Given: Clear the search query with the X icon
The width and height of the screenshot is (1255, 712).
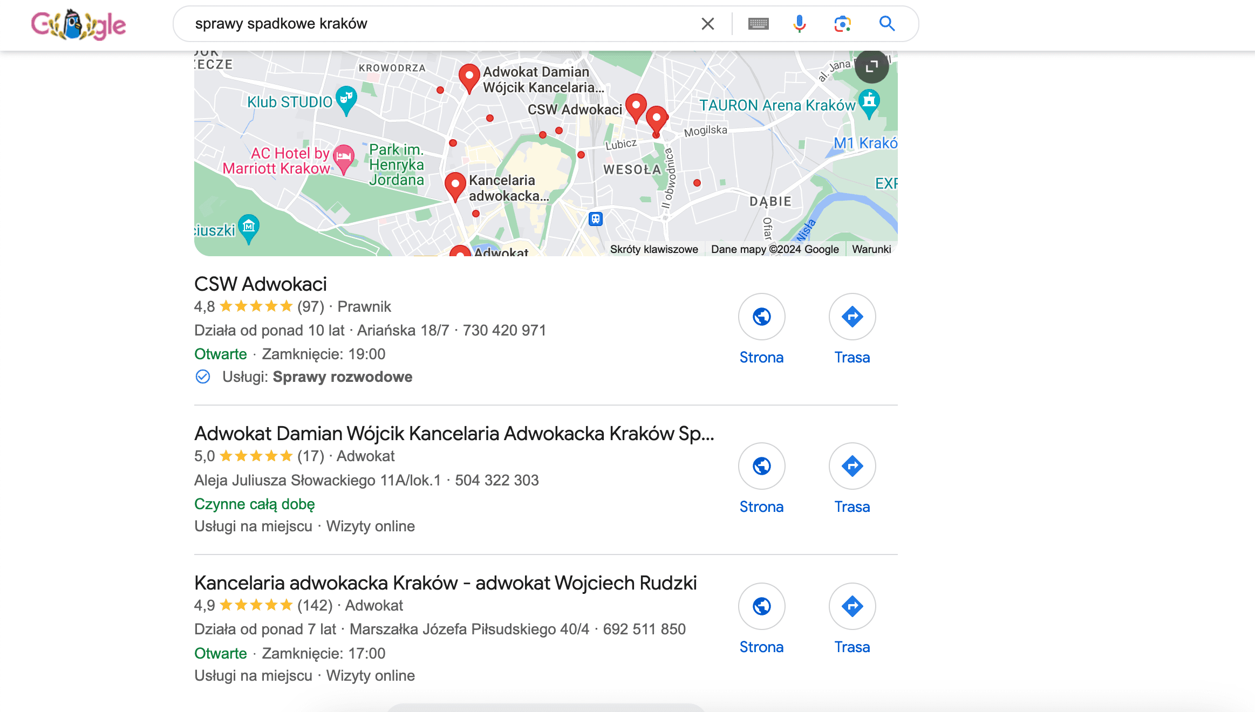Looking at the screenshot, I should click(707, 24).
